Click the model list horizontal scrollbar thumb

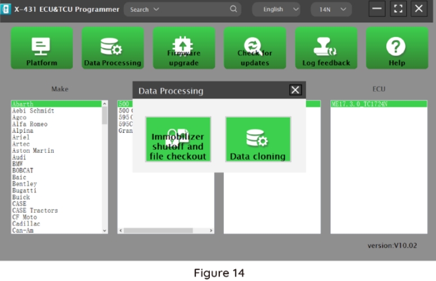pos(158,231)
